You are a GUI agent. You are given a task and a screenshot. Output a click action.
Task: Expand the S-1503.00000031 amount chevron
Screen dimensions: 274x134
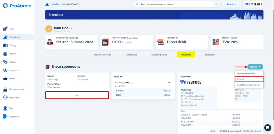point(169,83)
